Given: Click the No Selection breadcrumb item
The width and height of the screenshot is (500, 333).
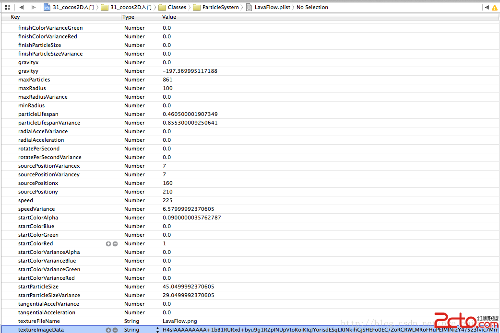Looking at the screenshot, I should click(x=312, y=7).
